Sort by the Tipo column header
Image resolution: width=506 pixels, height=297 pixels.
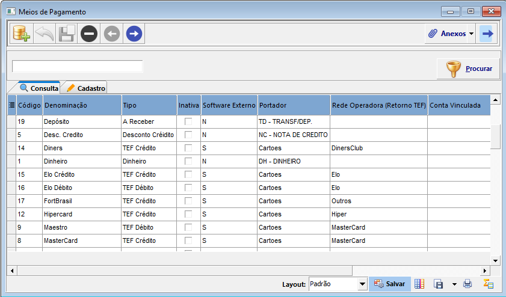pyautogui.click(x=149, y=105)
